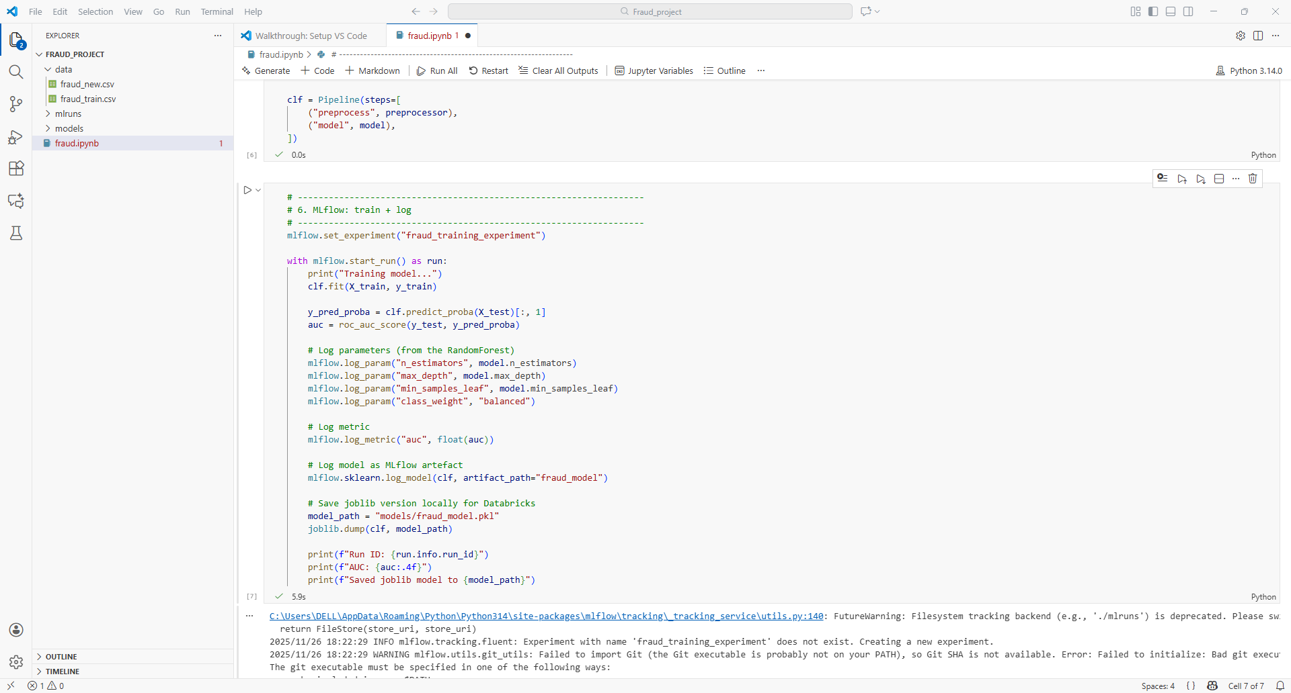Split the current notebook cell
The width and height of the screenshot is (1291, 693).
coord(1219,179)
